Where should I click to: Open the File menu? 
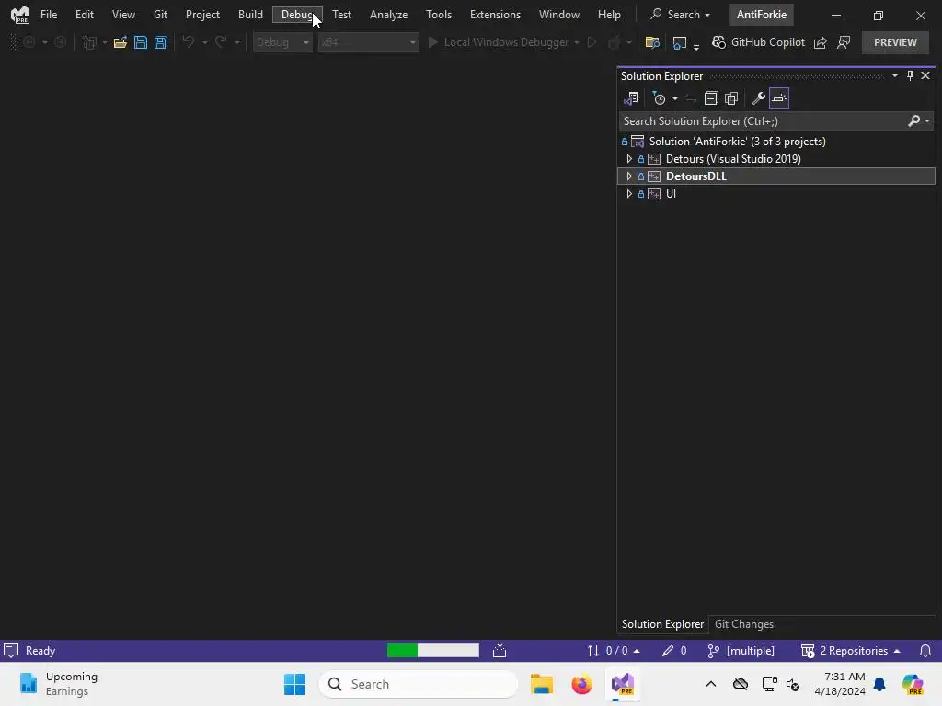pyautogui.click(x=49, y=15)
